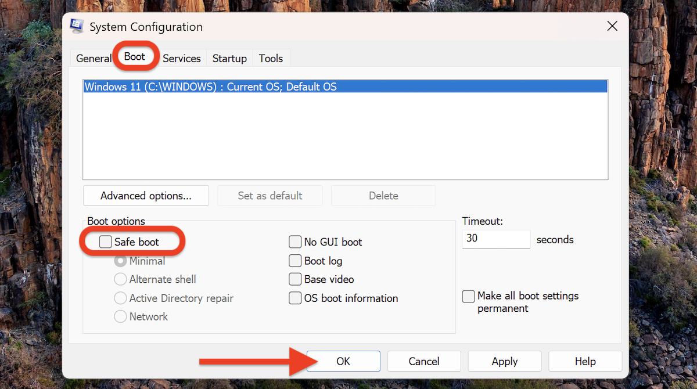Open the Tools tab
This screenshot has width=697, height=389.
click(x=271, y=58)
